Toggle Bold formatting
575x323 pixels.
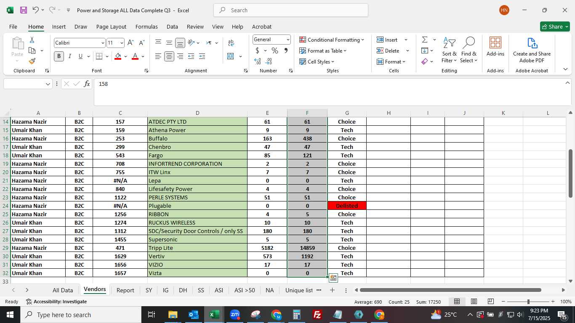(59, 56)
